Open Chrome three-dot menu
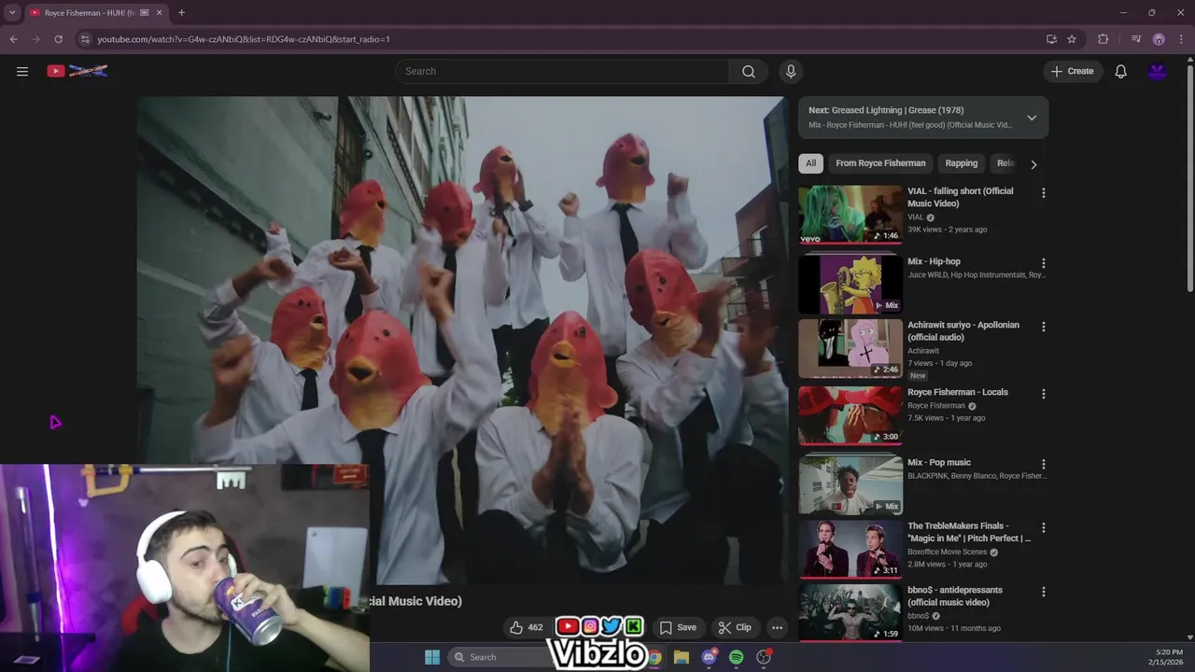The width and height of the screenshot is (1195, 672). coord(1181,39)
